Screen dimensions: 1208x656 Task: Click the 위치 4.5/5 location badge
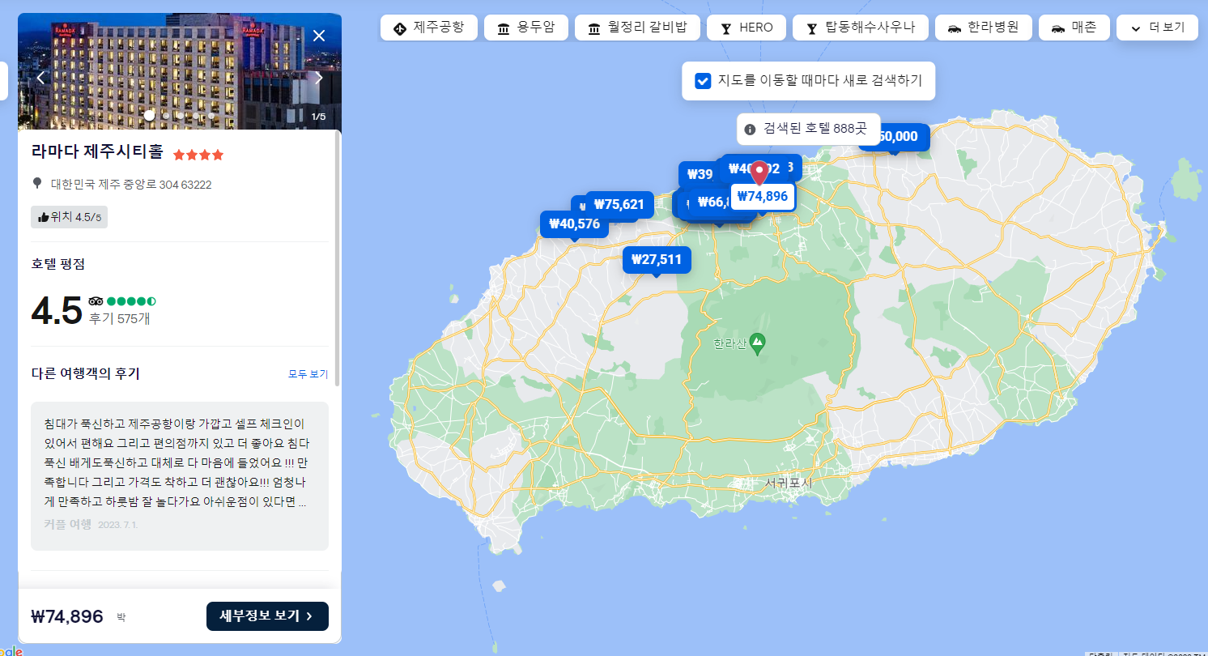click(69, 217)
